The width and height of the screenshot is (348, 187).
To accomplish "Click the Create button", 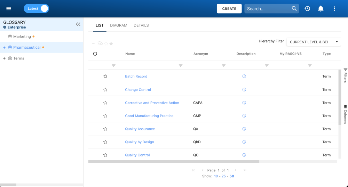I will coord(229,9).
